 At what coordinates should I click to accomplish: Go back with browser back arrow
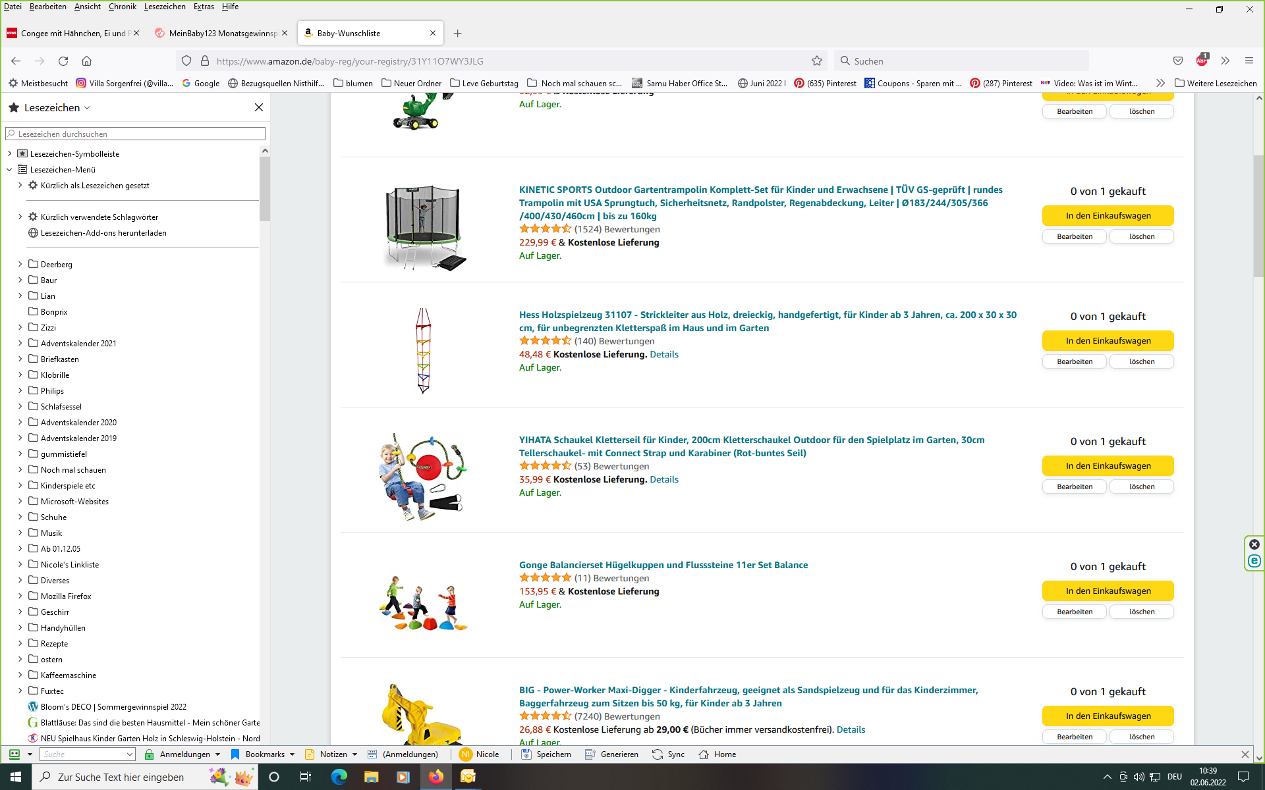point(16,61)
